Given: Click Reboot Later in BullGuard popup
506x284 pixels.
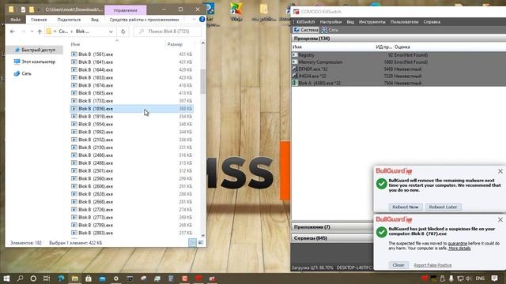Looking at the screenshot, I should tap(443, 207).
